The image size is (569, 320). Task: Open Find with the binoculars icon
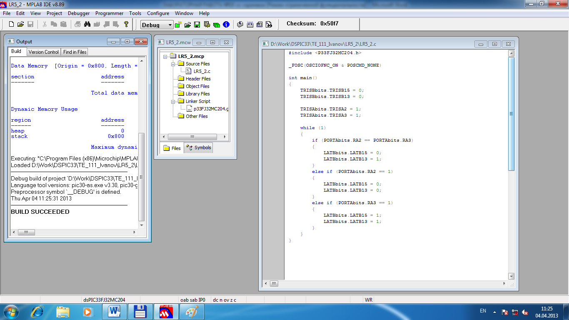(87, 25)
